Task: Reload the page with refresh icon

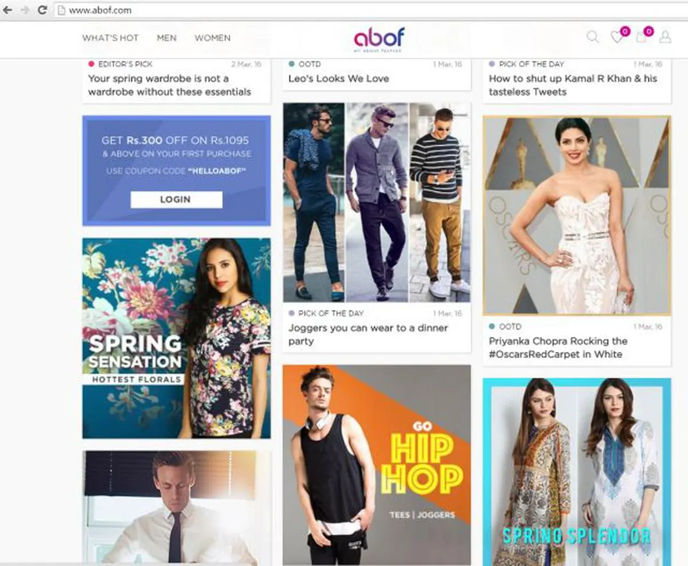Action: click(x=42, y=10)
